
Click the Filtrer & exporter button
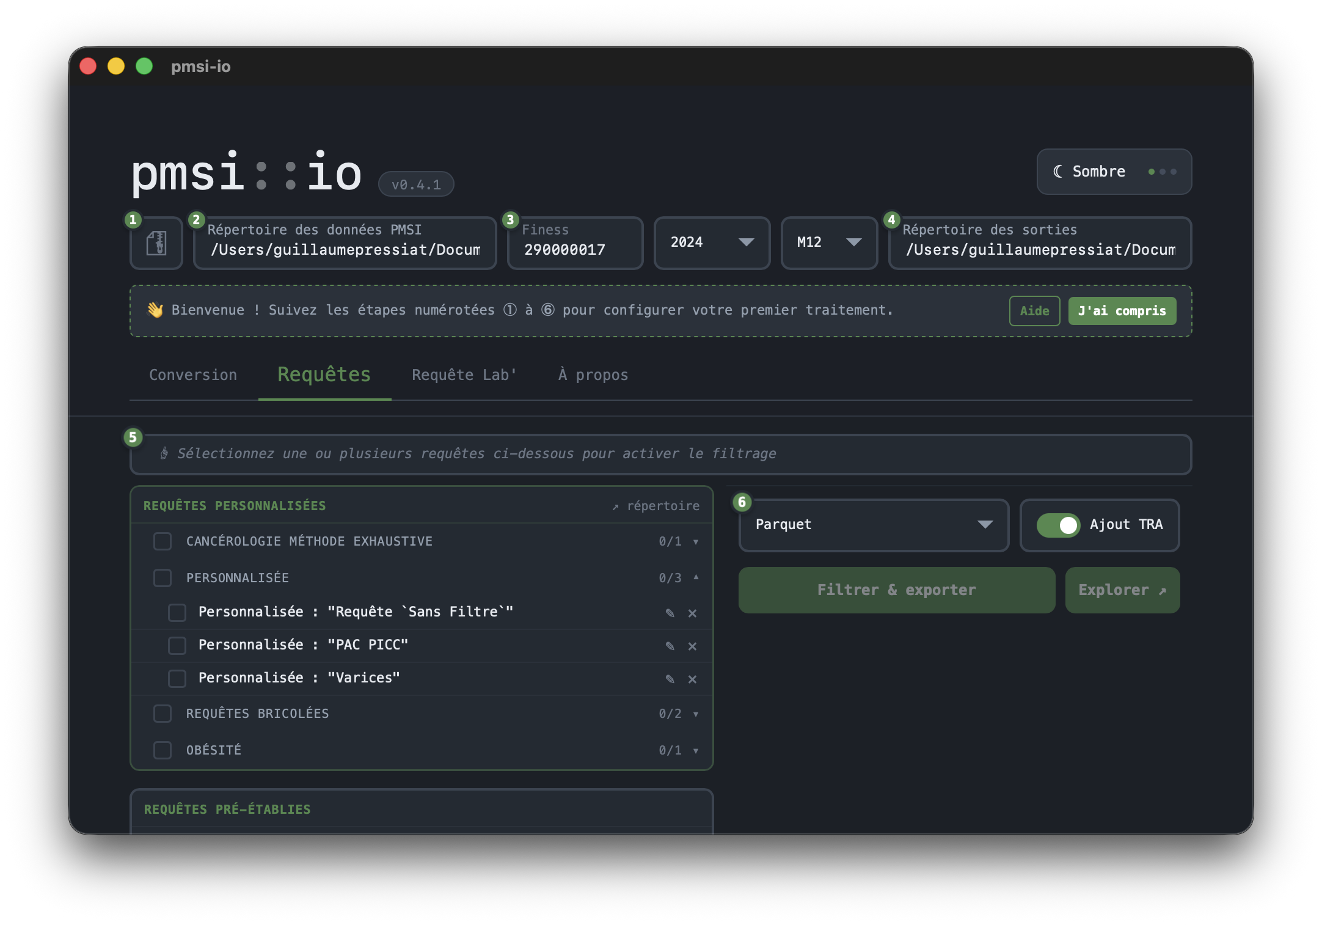point(896,590)
